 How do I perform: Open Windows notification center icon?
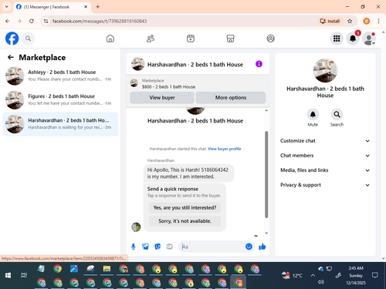coord(375,275)
